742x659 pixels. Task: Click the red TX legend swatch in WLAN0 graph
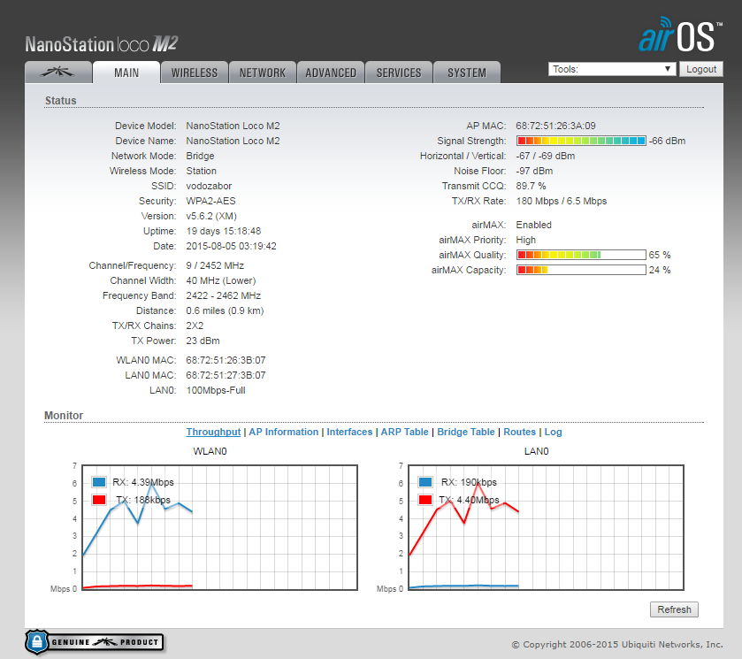click(99, 500)
